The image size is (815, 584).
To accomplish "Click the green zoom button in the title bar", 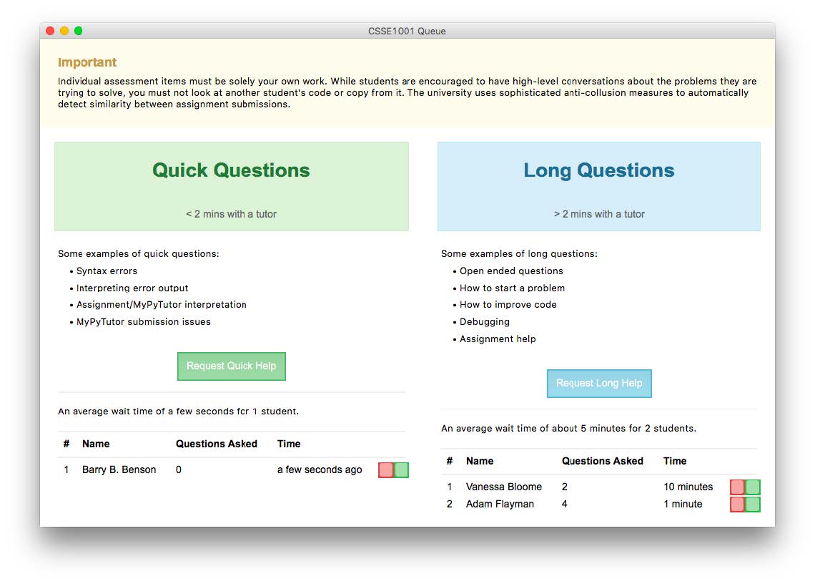I will (78, 31).
